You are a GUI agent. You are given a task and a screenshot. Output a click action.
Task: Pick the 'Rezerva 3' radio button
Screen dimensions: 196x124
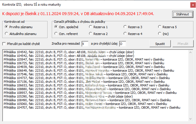(125, 27)
